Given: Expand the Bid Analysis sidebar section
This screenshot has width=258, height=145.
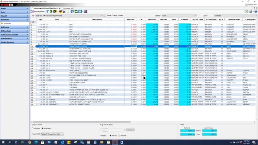Looking at the screenshot, I should [x=15, y=31].
